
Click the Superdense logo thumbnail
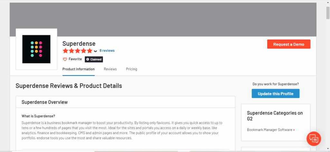click(x=36, y=49)
